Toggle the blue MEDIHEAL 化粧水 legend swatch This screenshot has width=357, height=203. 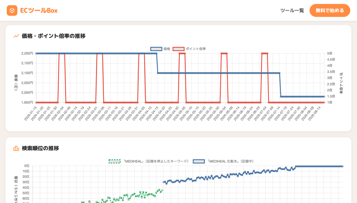[199, 161]
